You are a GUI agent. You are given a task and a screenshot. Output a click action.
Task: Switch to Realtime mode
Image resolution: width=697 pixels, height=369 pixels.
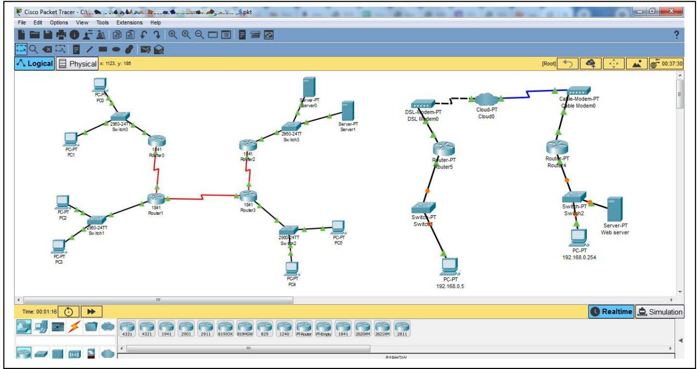(x=611, y=312)
